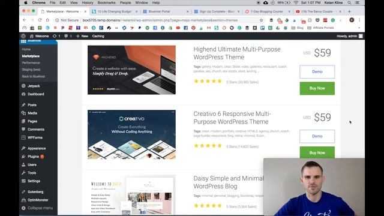The width and height of the screenshot is (384, 216).
Task: Switch to the 7-Day Blogging Course tab
Action: [x=267, y=11]
